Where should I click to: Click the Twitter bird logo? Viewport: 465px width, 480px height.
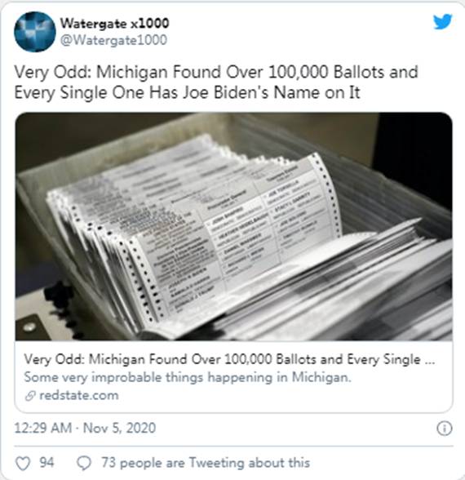(x=442, y=22)
